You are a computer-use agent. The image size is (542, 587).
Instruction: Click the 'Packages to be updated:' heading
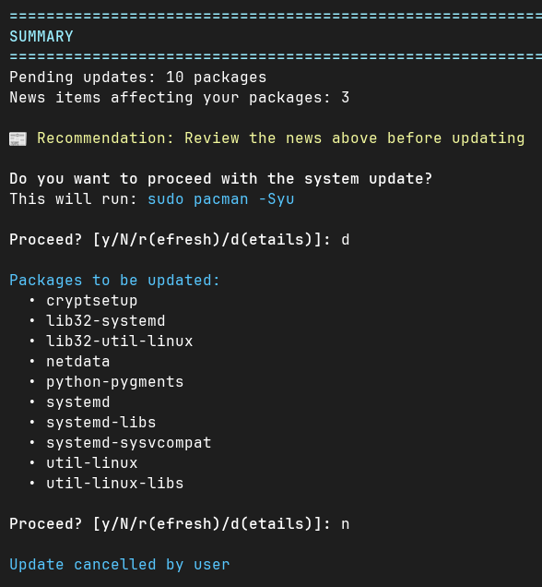pyautogui.click(x=114, y=281)
